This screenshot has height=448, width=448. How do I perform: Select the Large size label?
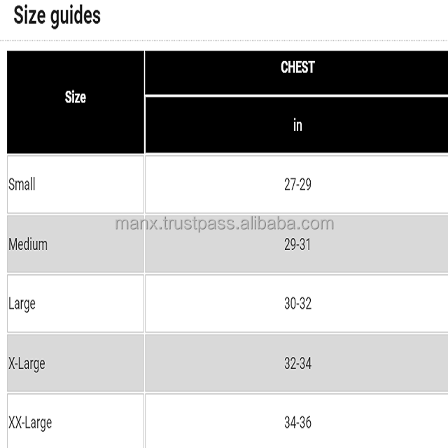coord(22,304)
